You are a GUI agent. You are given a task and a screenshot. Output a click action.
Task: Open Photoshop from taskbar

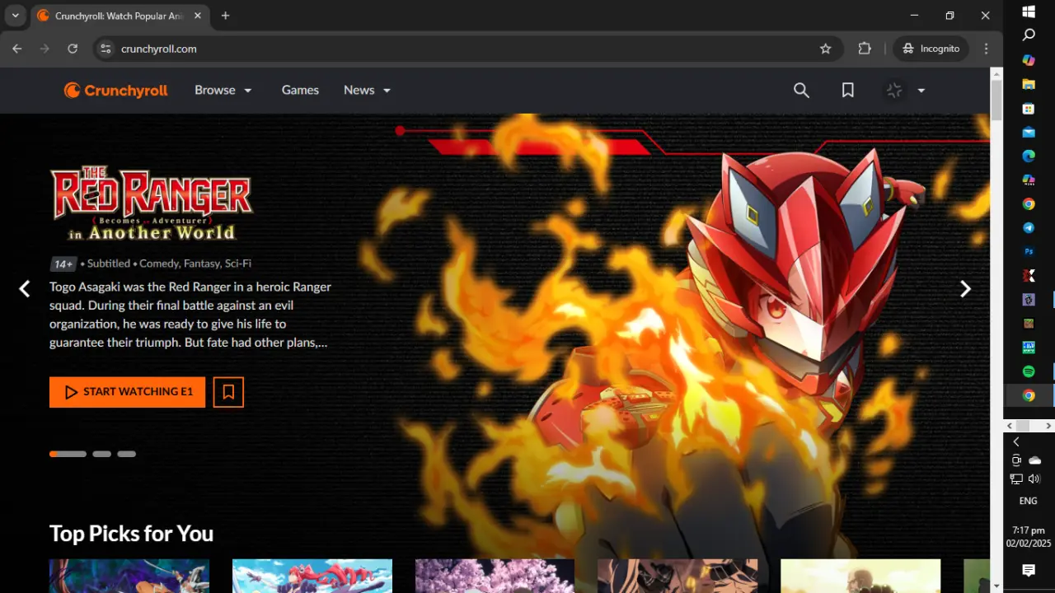click(1029, 251)
